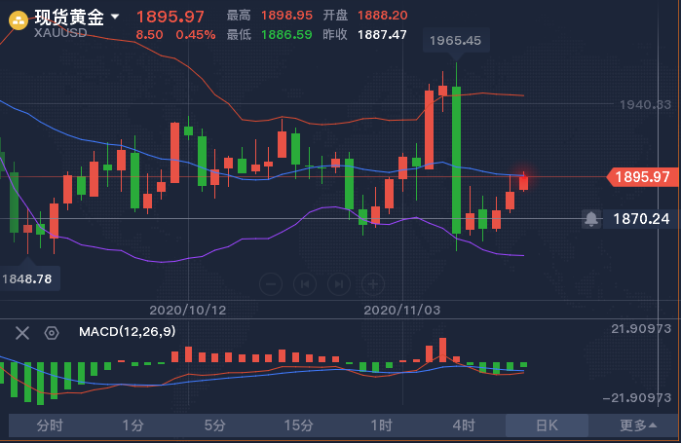Click the 1965.45 high price marker
Screen dimensions: 681x443
pyautogui.click(x=456, y=41)
